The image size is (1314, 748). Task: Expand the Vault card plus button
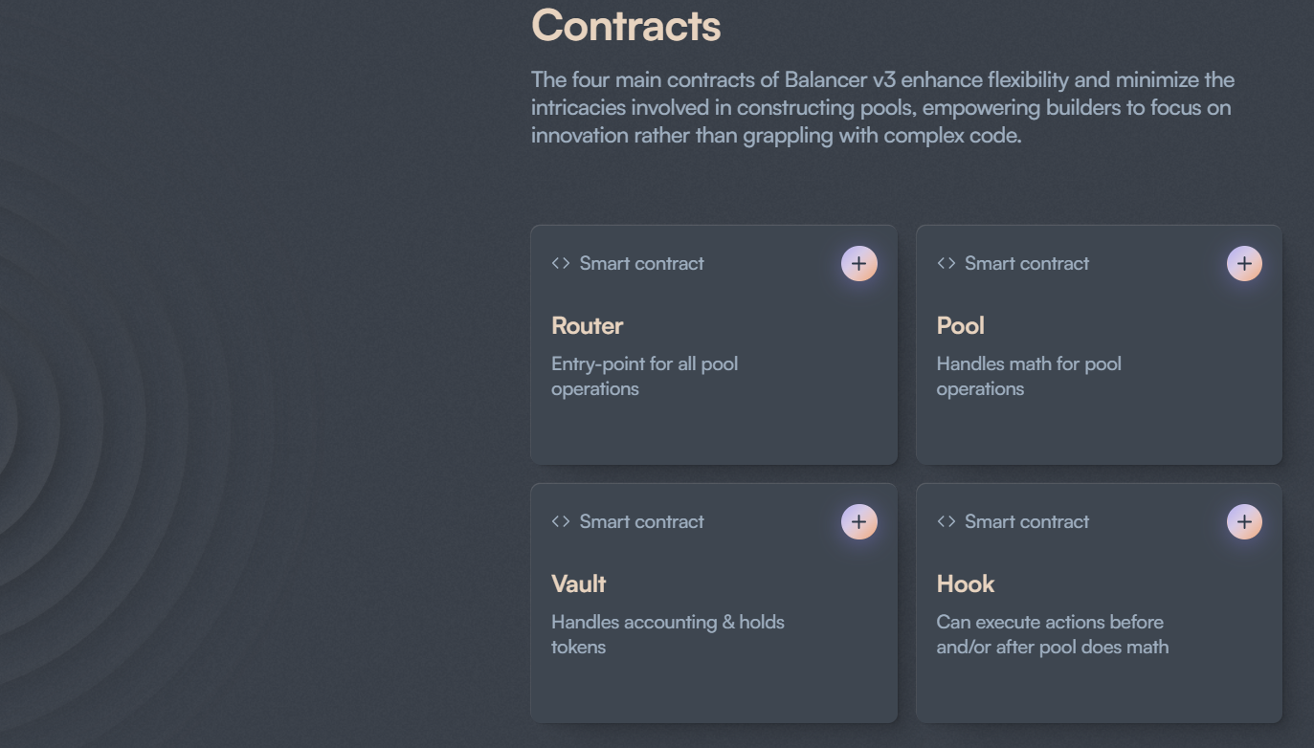click(x=858, y=521)
